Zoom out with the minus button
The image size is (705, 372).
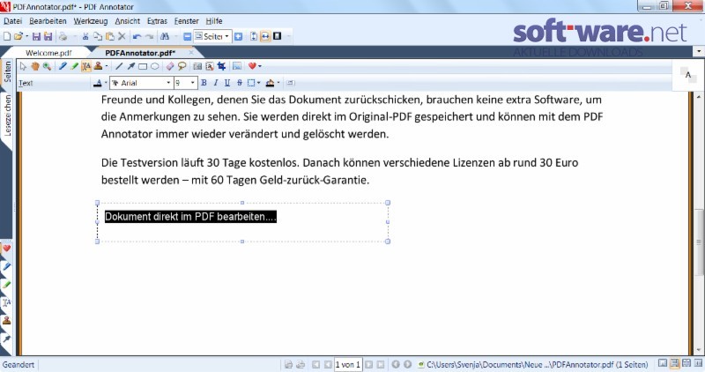188,36
